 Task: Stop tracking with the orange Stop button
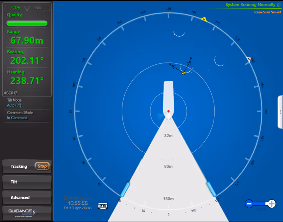click(42, 166)
